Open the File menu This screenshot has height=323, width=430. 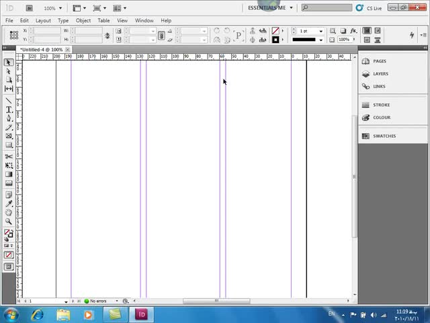pos(9,21)
